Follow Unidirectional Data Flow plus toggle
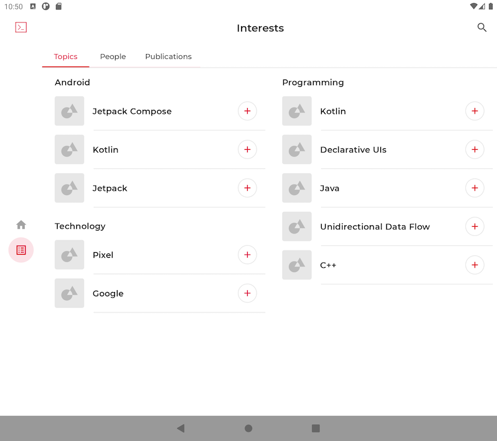Viewport: 497px width, 441px height. (475, 227)
